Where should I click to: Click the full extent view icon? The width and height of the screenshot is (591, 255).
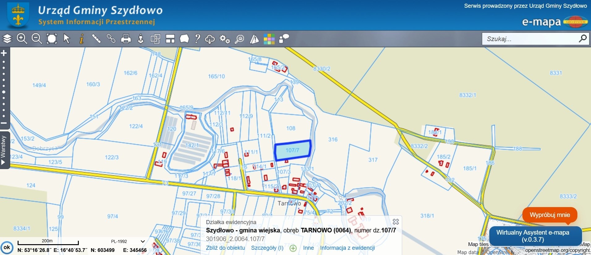coord(52,39)
